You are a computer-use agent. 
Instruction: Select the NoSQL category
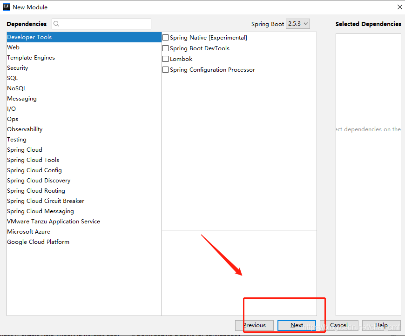tap(84, 88)
